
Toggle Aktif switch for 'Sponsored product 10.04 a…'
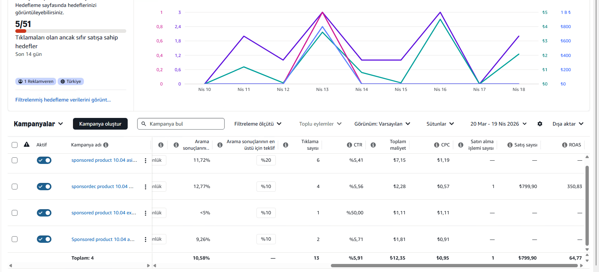click(44, 239)
